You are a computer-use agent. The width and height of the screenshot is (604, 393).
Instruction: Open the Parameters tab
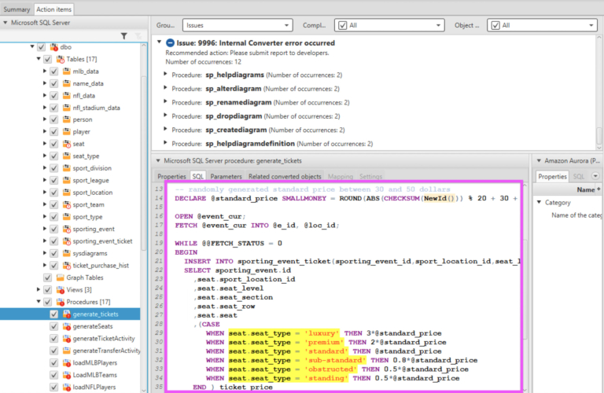(226, 177)
